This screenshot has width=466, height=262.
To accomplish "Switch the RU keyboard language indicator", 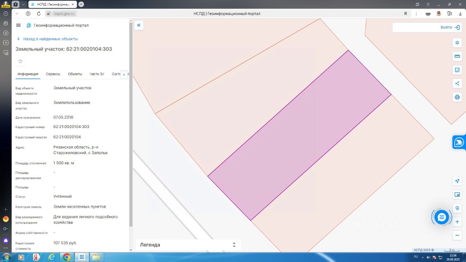I will (x=416, y=257).
